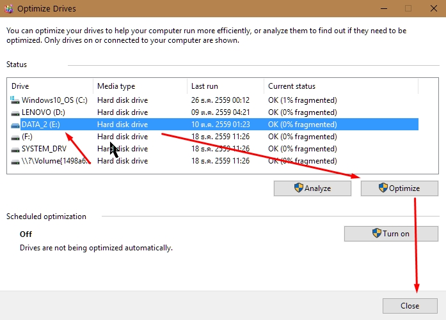Sort by Media type column header
The height and width of the screenshot is (320, 446).
[140, 86]
